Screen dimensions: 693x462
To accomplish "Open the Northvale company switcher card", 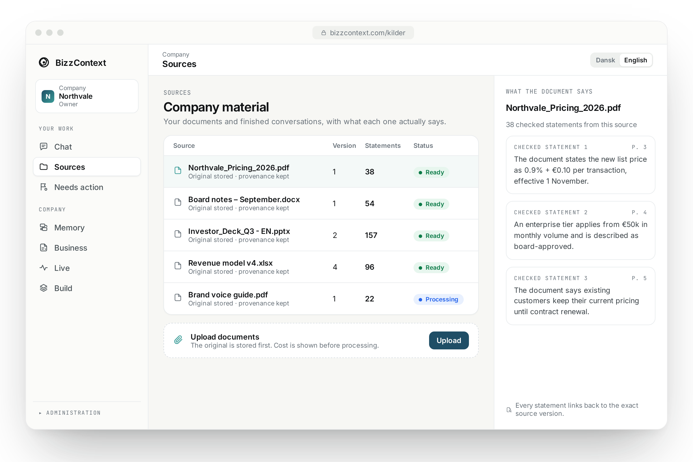I will click(87, 96).
